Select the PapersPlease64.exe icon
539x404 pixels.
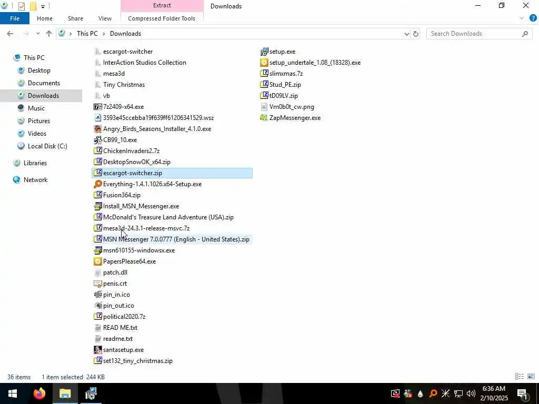coord(97,261)
